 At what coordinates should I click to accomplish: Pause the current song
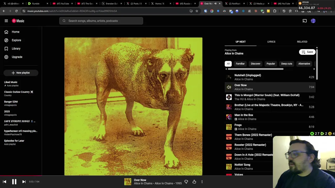pos(14,182)
